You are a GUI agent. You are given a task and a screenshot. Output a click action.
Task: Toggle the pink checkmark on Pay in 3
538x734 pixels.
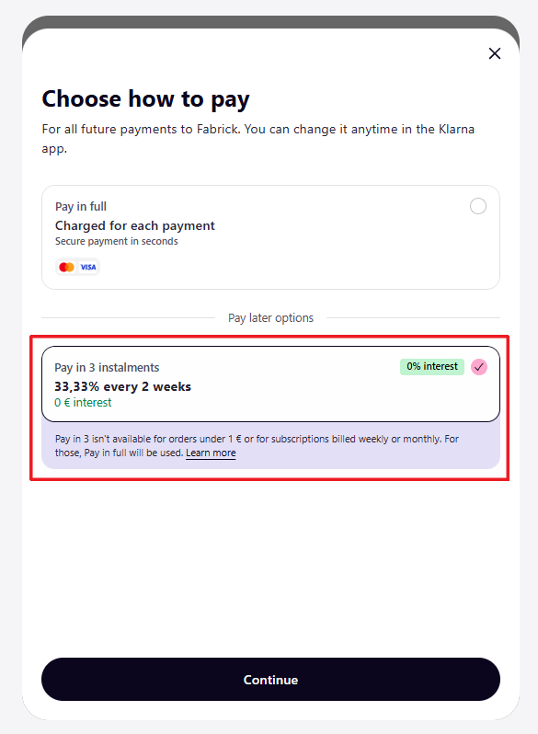click(479, 367)
